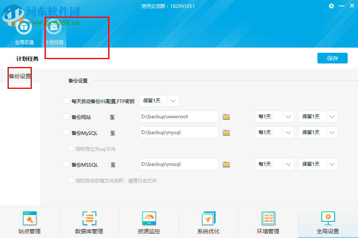Screen dimensions: 358x238
Task: Open 资源监控 gauge icon
Action: tap(149, 218)
